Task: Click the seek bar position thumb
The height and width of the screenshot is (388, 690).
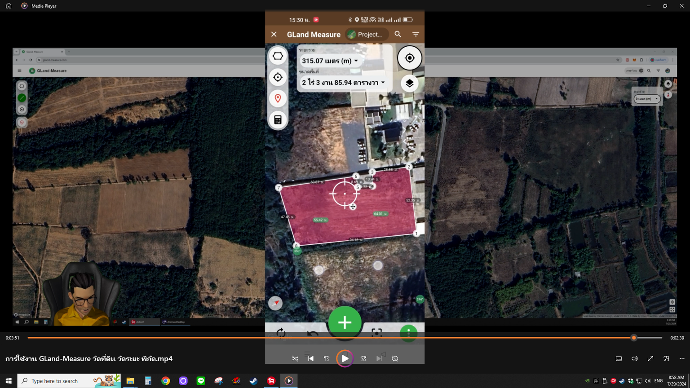Action: point(634,338)
